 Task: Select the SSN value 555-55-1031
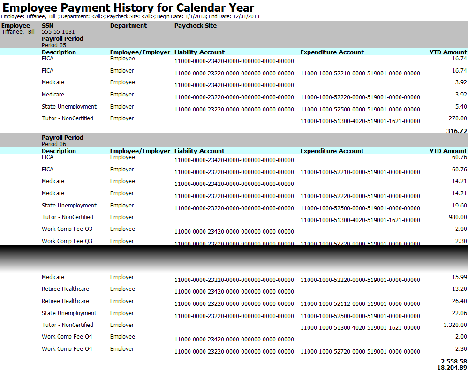tap(58, 32)
